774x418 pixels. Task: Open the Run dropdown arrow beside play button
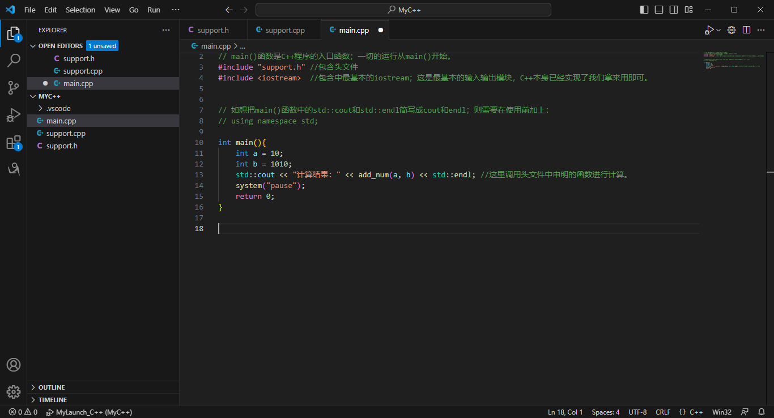pos(718,30)
